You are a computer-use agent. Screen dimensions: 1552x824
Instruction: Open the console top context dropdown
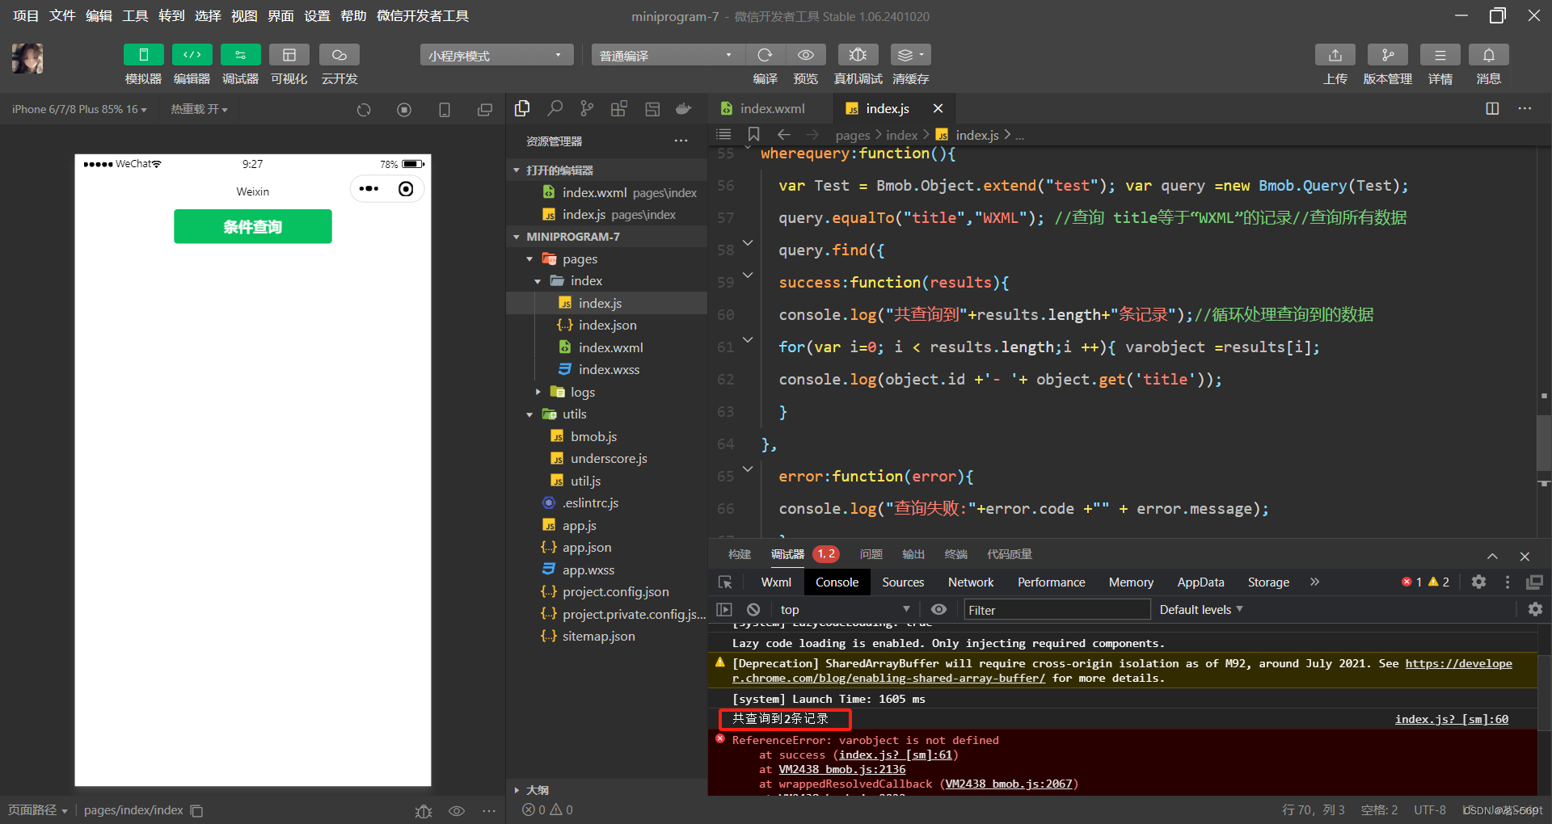(x=845, y=609)
